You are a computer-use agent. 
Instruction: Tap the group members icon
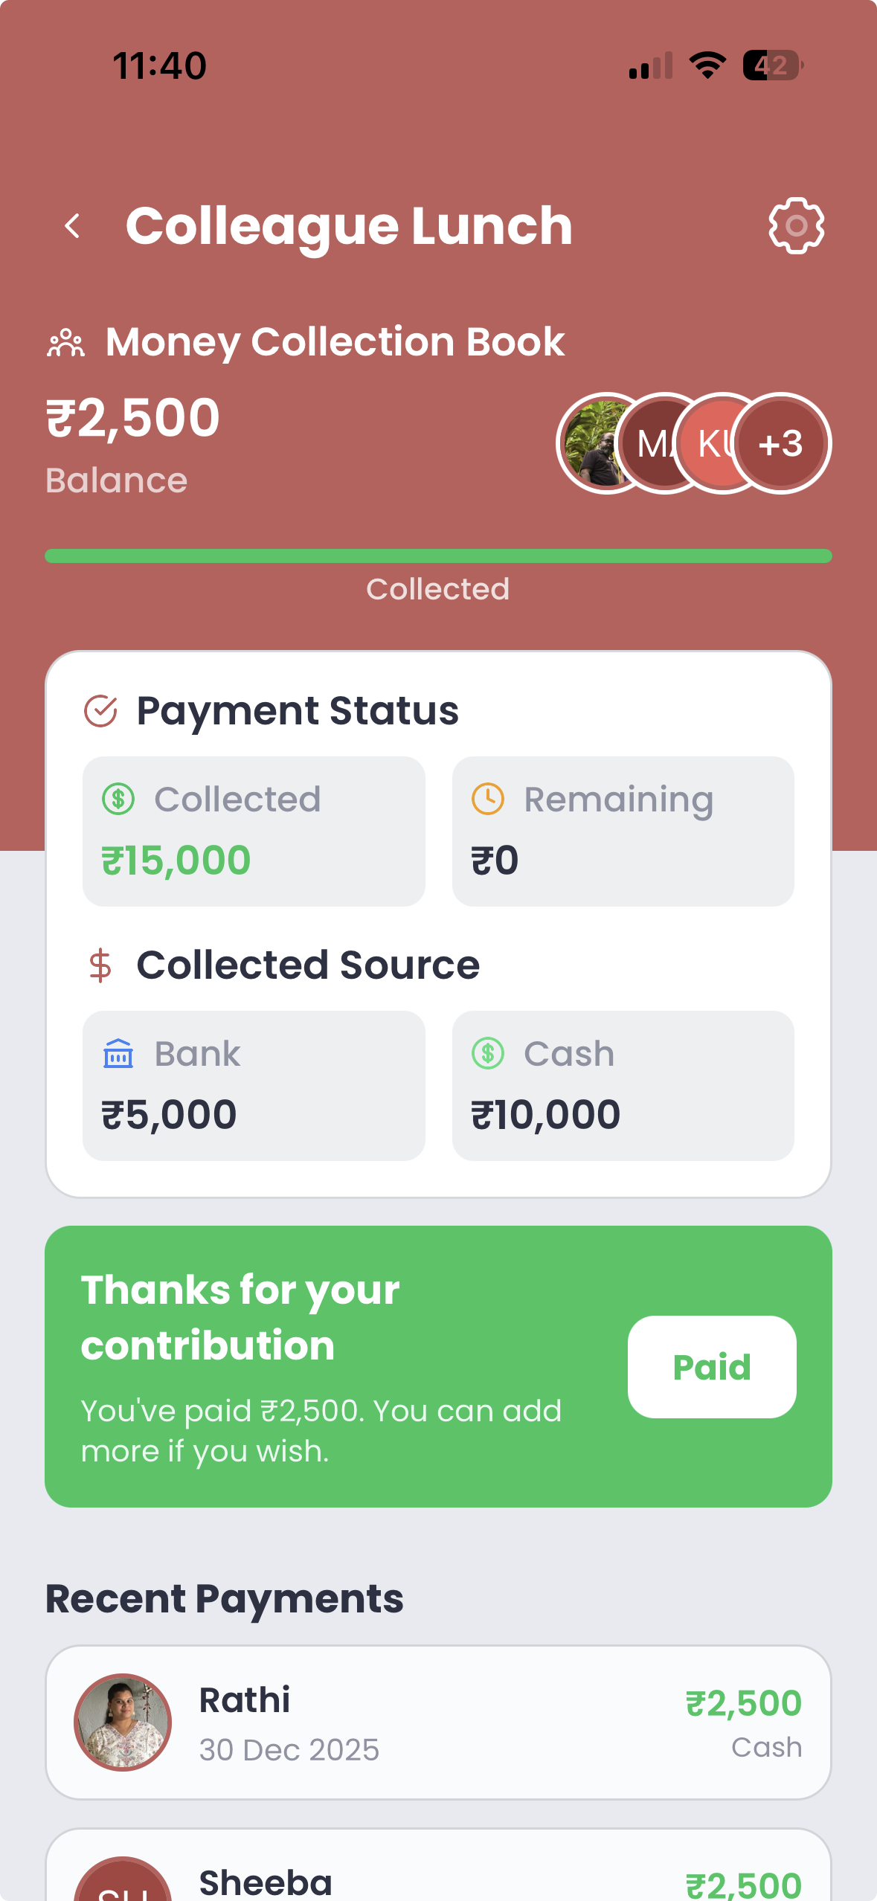[x=65, y=343]
